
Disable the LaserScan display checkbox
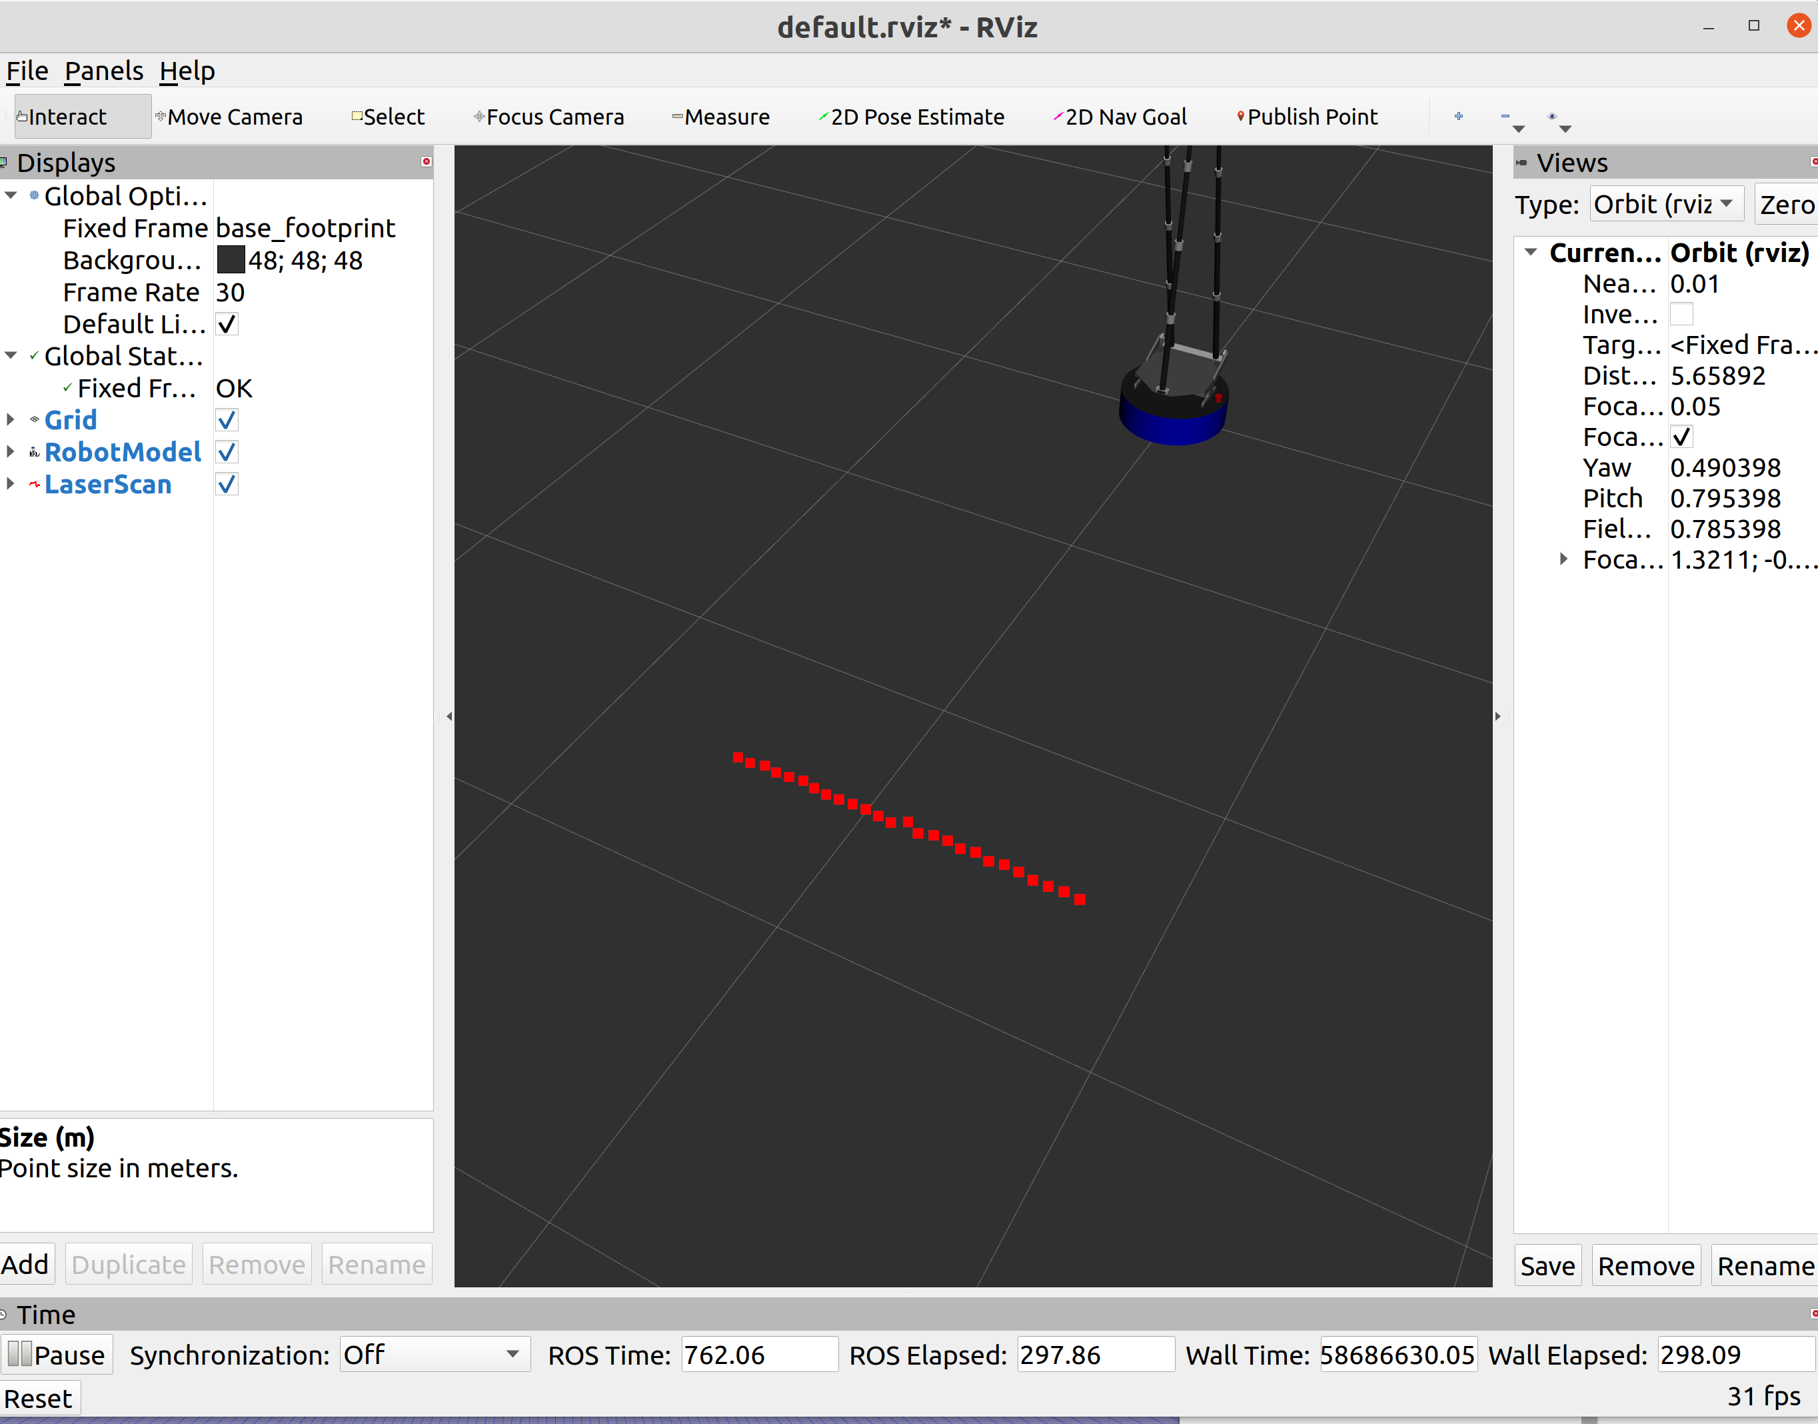point(227,485)
